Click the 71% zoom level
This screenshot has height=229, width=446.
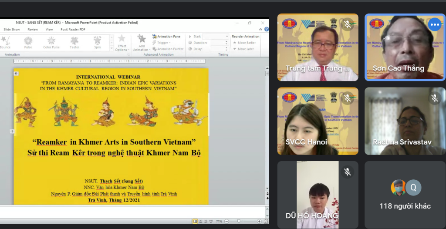pos(219,221)
